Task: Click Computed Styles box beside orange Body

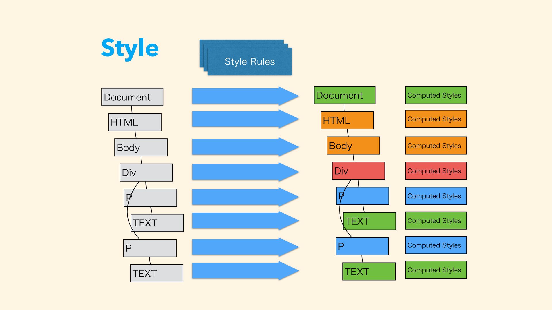Action: (436, 146)
